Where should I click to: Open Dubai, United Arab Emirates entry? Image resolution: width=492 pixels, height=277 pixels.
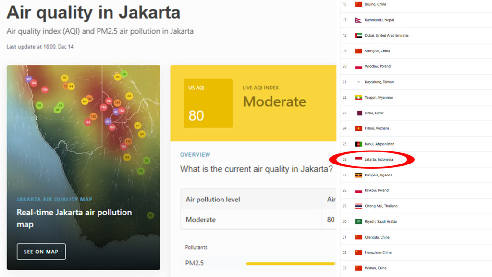click(x=387, y=36)
